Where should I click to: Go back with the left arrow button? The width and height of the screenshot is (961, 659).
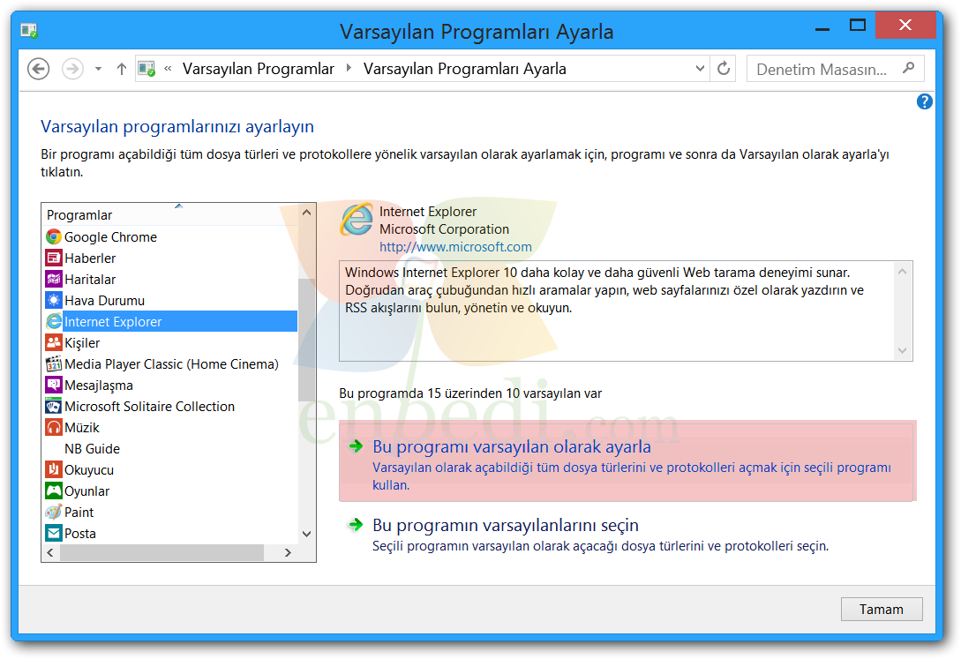[x=39, y=69]
